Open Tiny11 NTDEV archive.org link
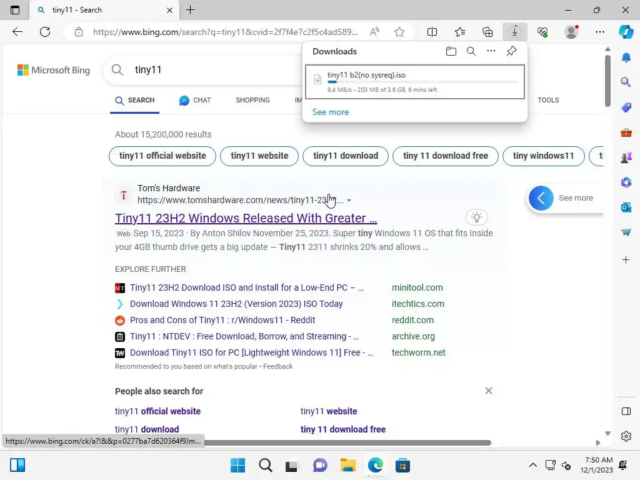 point(244,336)
